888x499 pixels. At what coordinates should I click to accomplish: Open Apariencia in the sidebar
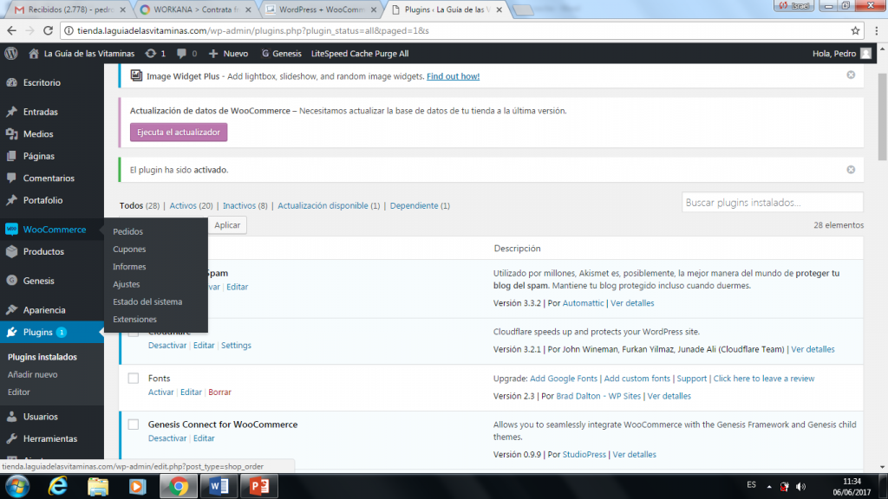click(44, 310)
